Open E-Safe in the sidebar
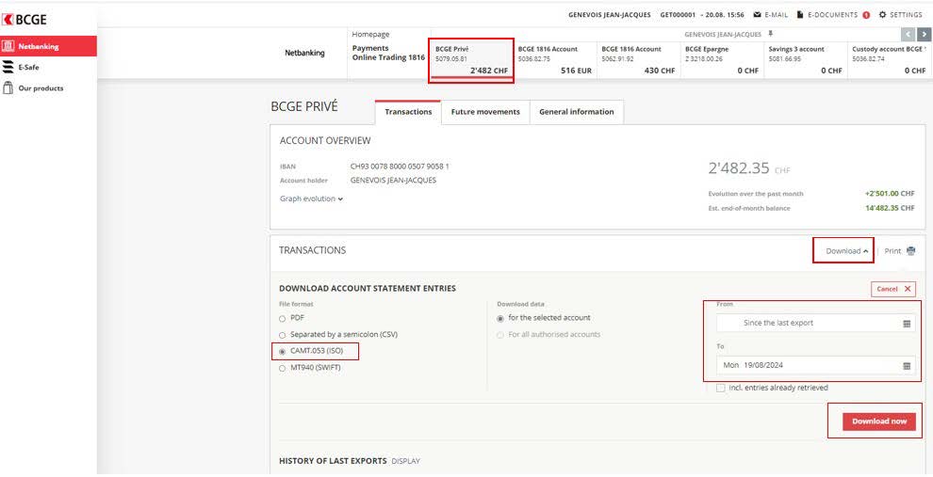The height and width of the screenshot is (477, 933). click(x=28, y=67)
